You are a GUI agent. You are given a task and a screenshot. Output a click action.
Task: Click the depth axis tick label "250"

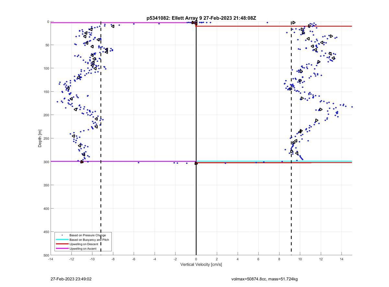point(46,138)
